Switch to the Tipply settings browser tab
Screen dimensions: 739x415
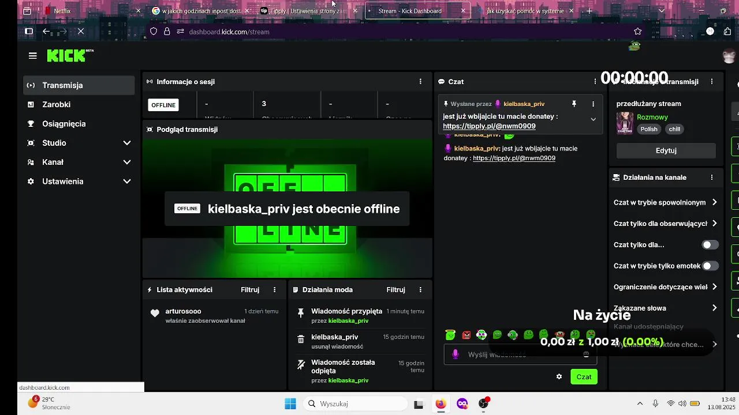(309, 11)
